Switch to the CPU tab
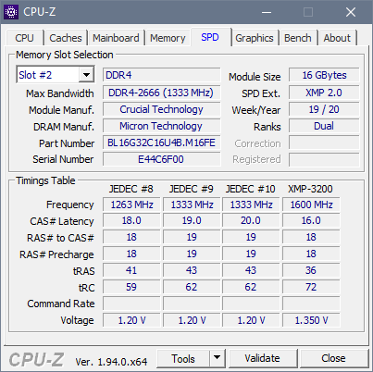The height and width of the screenshot is (372, 373). (24, 38)
